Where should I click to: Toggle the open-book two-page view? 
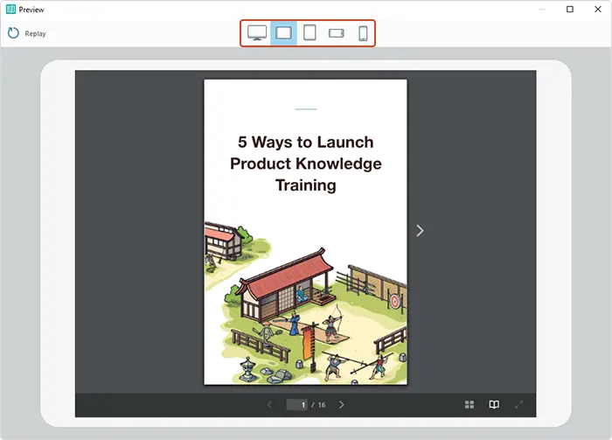pos(494,405)
